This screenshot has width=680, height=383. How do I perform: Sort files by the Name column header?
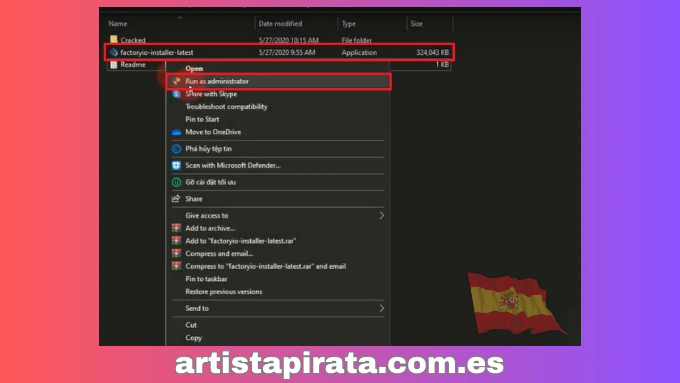118,23
